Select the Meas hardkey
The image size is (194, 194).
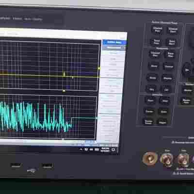(x=154, y=66)
